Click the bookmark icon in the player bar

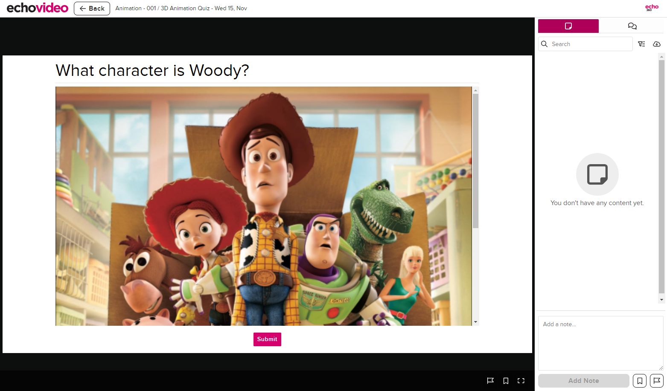(506, 381)
